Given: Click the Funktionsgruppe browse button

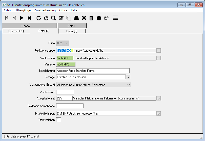Looking at the screenshot, I should (x=158, y=51).
